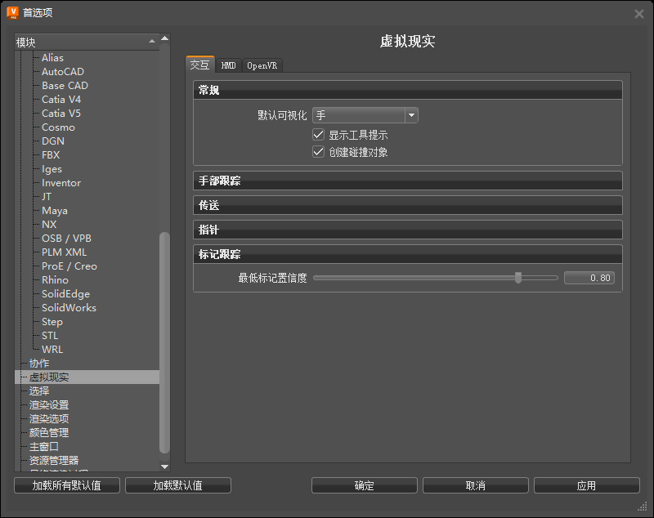
Task: Select JT in the module tree
Action: pyautogui.click(x=47, y=197)
